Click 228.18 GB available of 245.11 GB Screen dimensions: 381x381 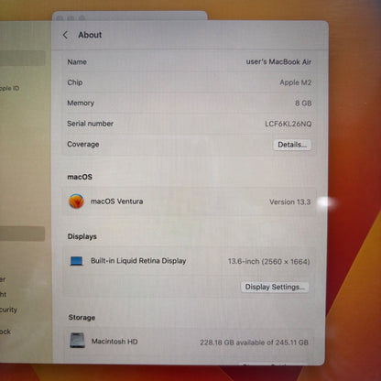[x=254, y=343]
